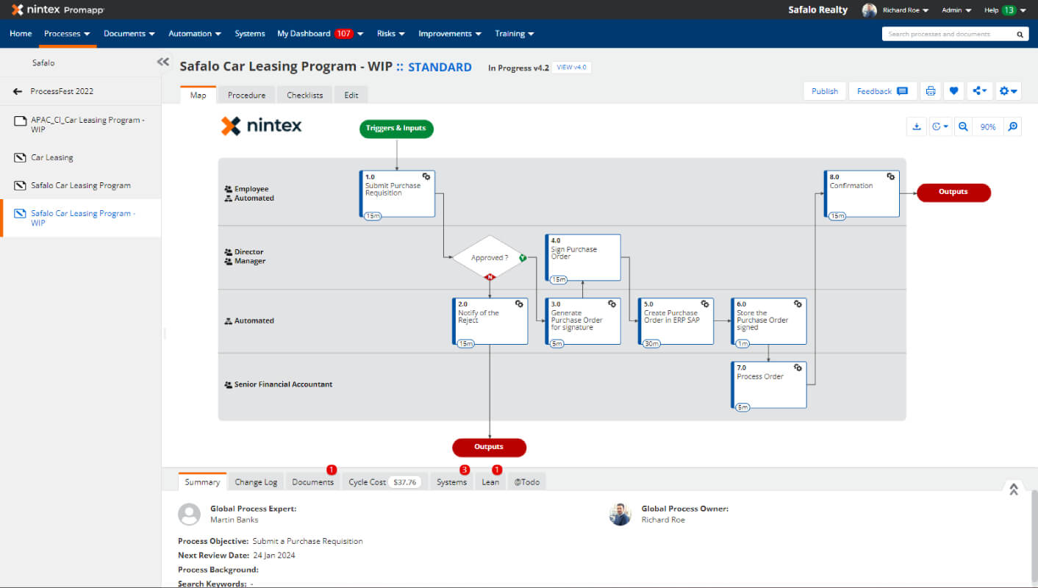Switch to the Procedure tab
Screen dimensions: 1038x588
246,95
